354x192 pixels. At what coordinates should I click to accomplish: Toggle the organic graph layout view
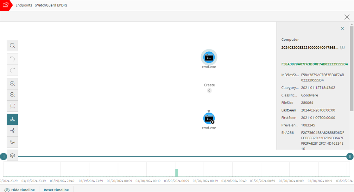click(12, 142)
